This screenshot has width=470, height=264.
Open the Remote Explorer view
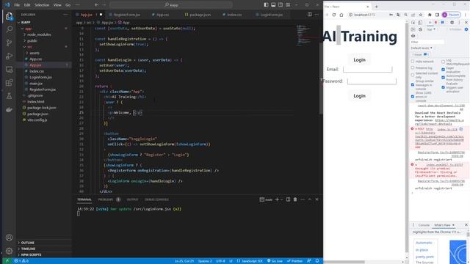click(9, 70)
